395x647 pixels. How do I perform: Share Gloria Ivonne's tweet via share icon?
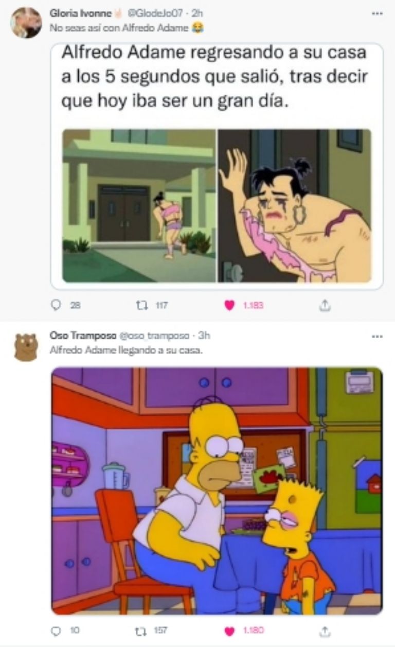tap(325, 305)
